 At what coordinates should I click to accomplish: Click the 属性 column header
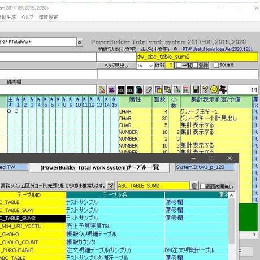click(x=135, y=102)
